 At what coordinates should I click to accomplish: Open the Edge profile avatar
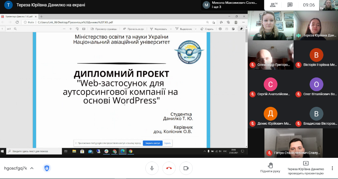pyautogui.click(x=236, y=22)
